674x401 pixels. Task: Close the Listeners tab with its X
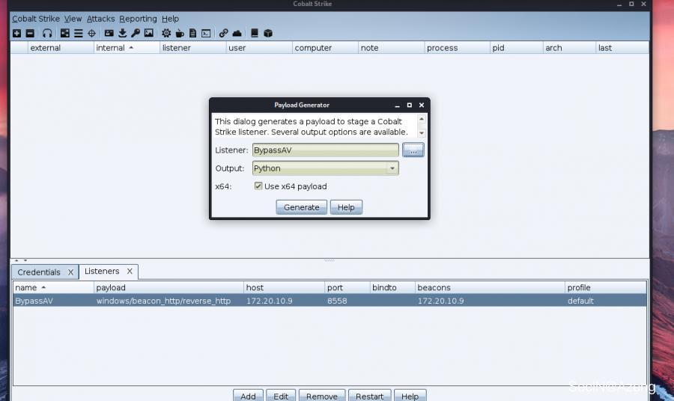[x=129, y=272]
